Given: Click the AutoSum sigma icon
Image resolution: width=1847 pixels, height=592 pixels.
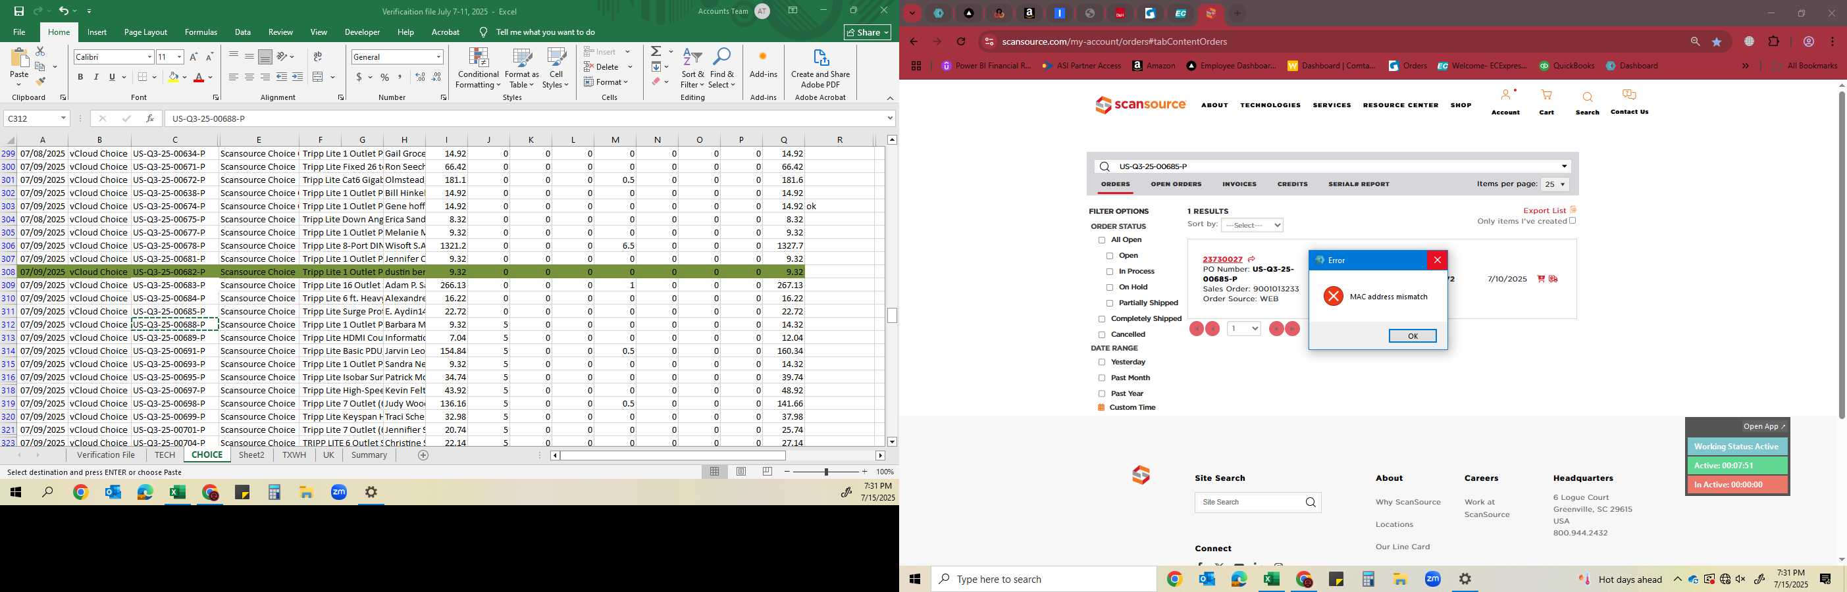Looking at the screenshot, I should [x=656, y=51].
